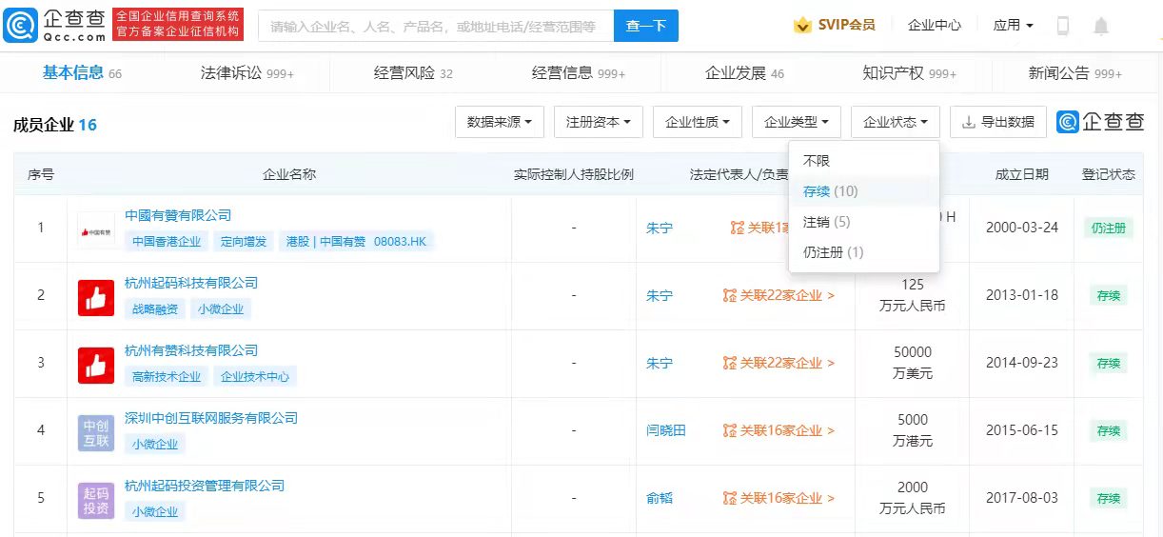Click the 登记状态 column header
The width and height of the screenshot is (1163, 537).
[x=1109, y=174]
